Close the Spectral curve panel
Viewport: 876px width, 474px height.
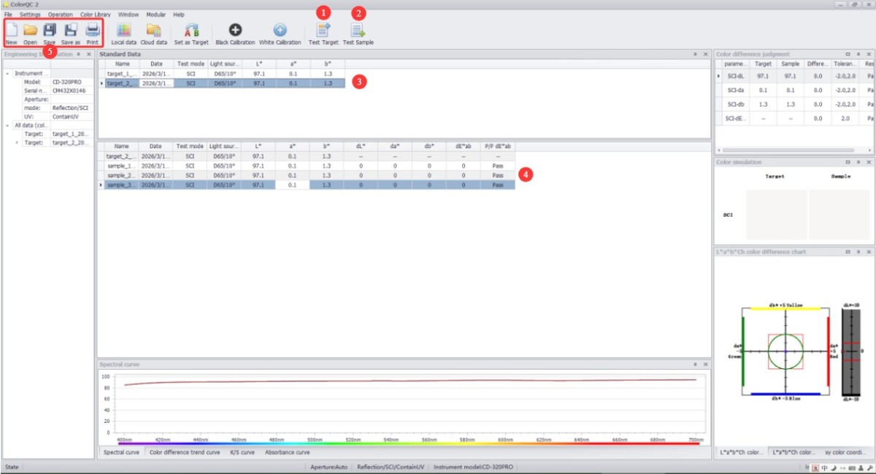705,364
